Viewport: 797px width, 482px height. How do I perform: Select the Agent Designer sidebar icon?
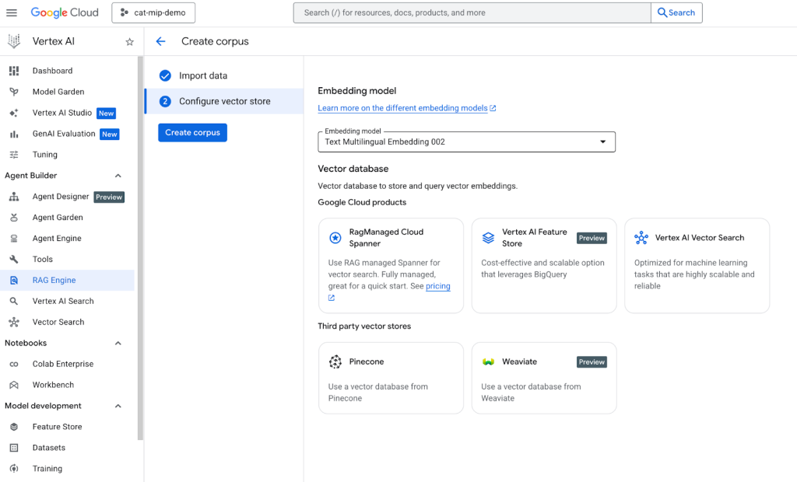pyautogui.click(x=14, y=197)
